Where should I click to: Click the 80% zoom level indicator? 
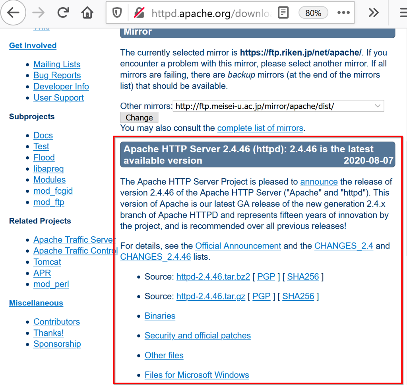(313, 13)
